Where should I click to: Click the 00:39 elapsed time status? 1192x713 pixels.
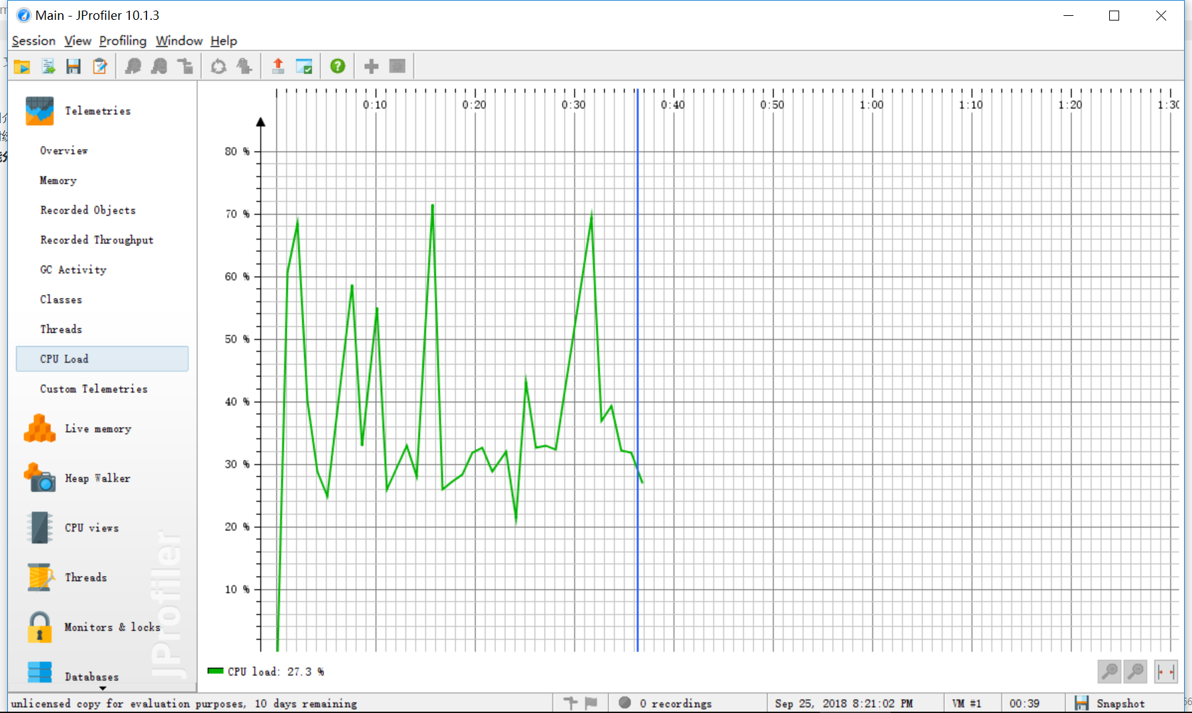pyautogui.click(x=1024, y=703)
